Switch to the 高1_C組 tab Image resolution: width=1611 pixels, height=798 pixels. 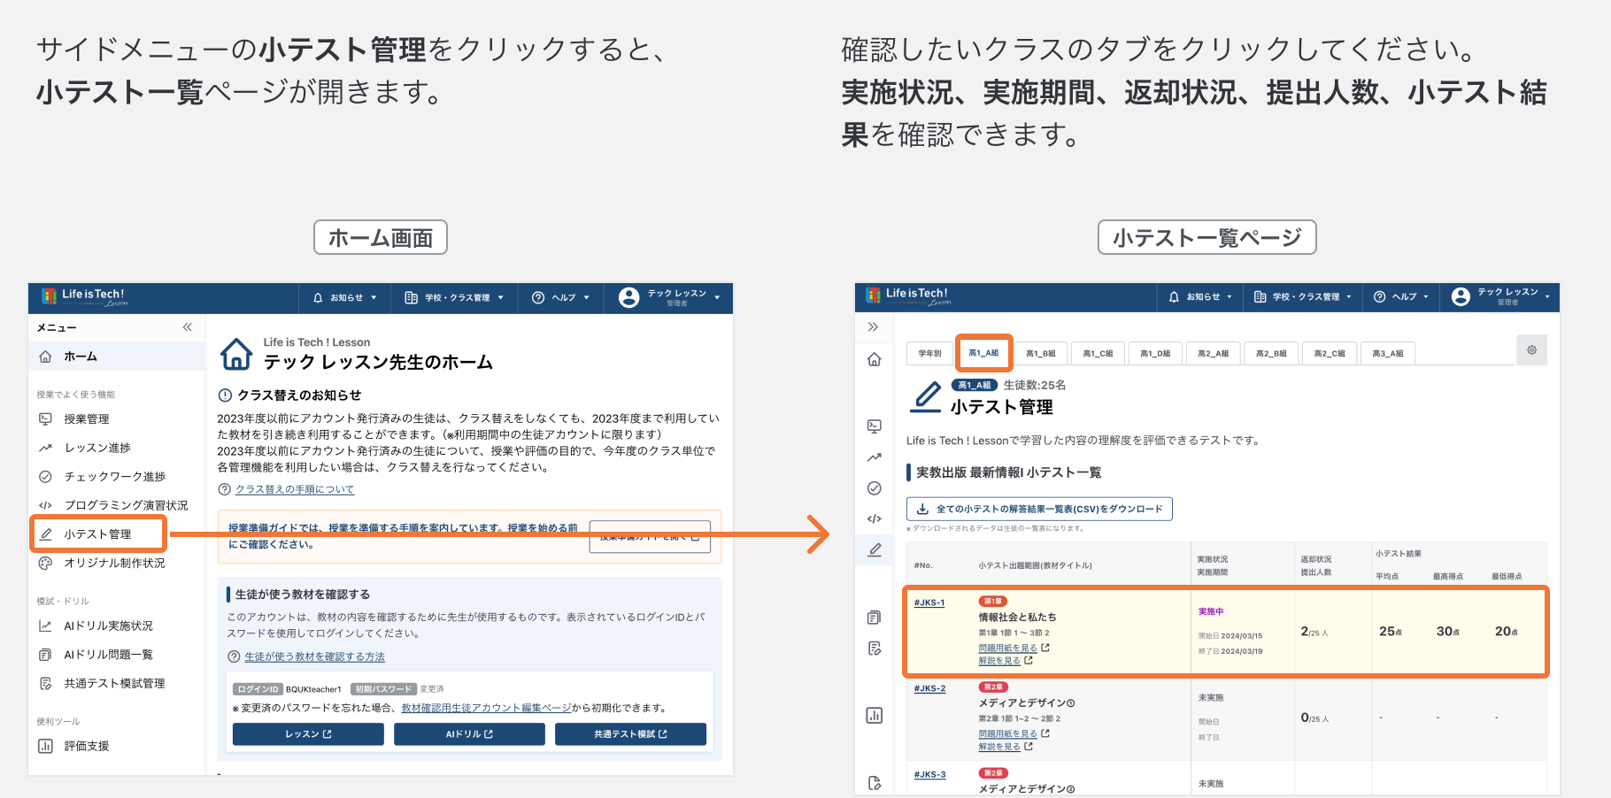pos(1098,353)
